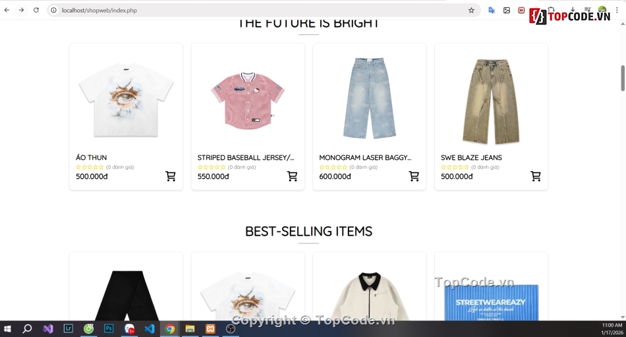Open XAMPP from the taskbar

pyautogui.click(x=210, y=328)
